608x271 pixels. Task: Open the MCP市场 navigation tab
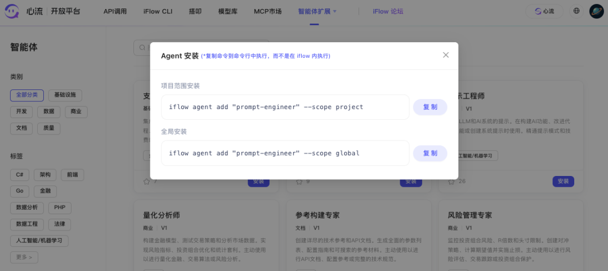(x=267, y=11)
